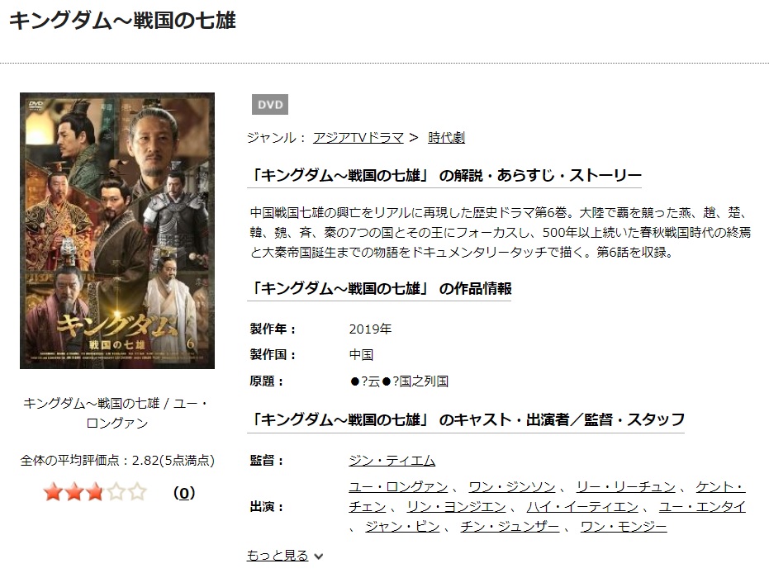Viewport: 769px width, 573px height.
Task: Click the grey DVD badge icon
Action: pos(270,104)
